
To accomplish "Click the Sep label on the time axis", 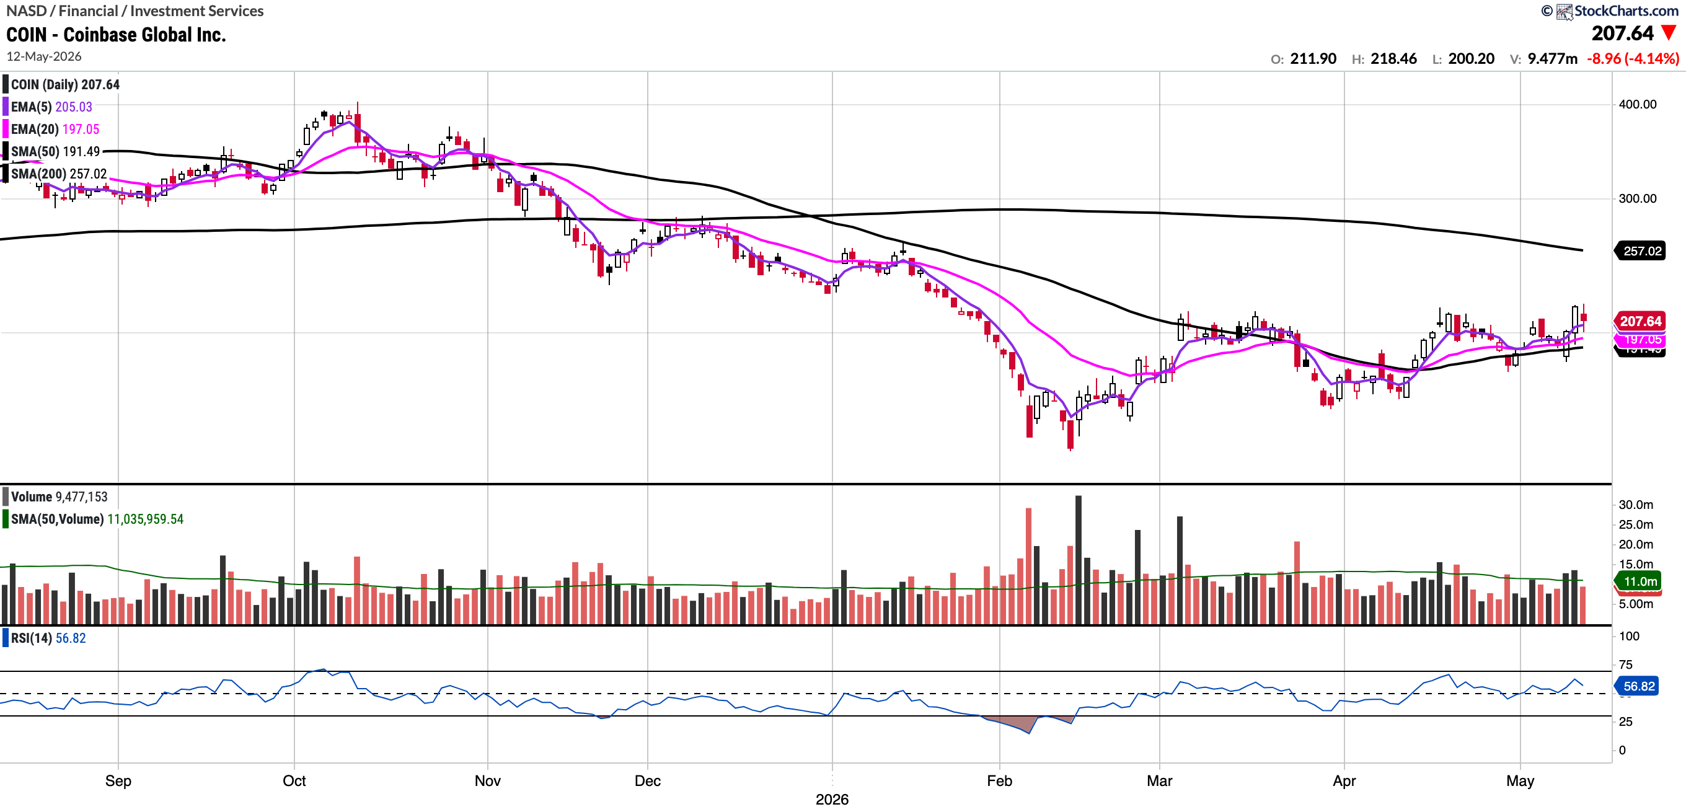I will pos(118,780).
